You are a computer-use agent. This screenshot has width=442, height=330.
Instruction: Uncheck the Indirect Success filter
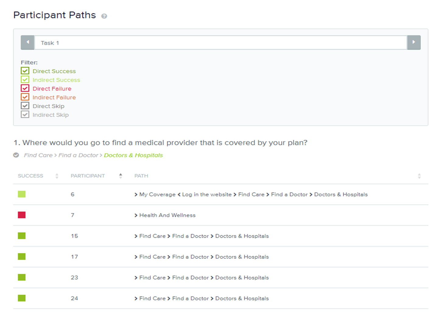click(x=25, y=80)
